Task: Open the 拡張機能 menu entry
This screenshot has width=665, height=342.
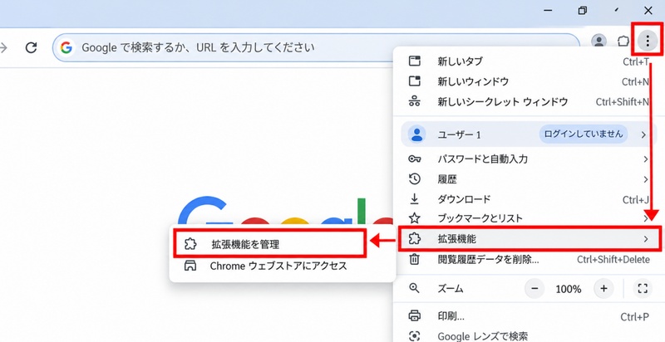Action: (530, 239)
